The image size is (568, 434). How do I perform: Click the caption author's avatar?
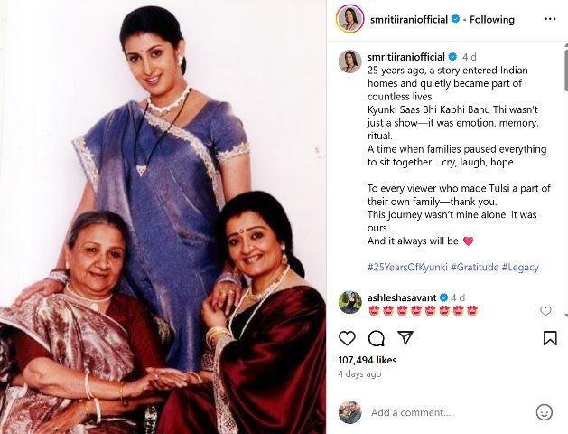350,61
